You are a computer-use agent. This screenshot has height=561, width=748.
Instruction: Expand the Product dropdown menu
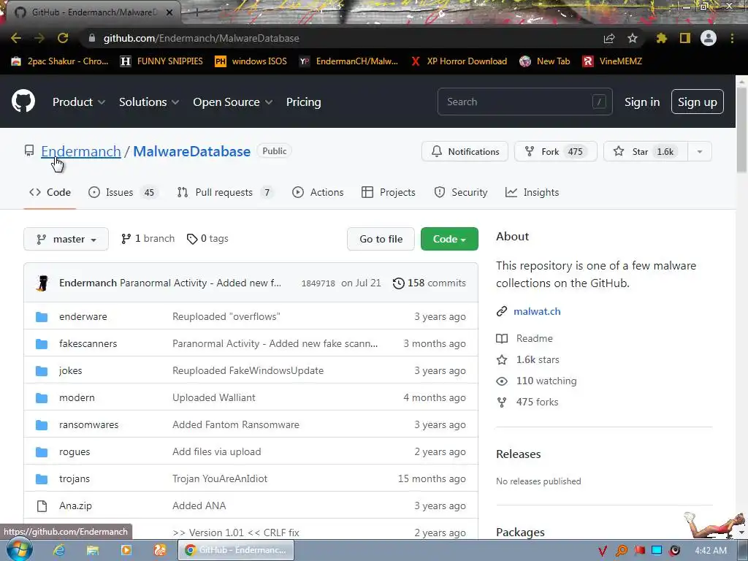[x=79, y=102]
